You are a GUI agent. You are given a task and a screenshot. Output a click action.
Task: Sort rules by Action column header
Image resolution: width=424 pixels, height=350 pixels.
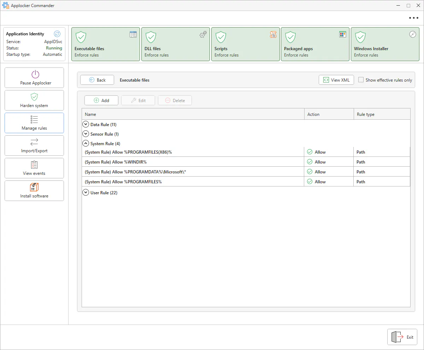[329, 114]
